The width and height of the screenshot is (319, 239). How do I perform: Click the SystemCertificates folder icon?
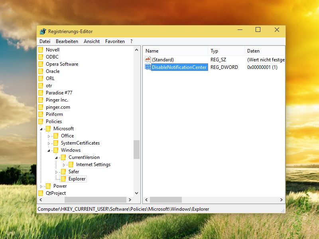[x=56, y=143]
